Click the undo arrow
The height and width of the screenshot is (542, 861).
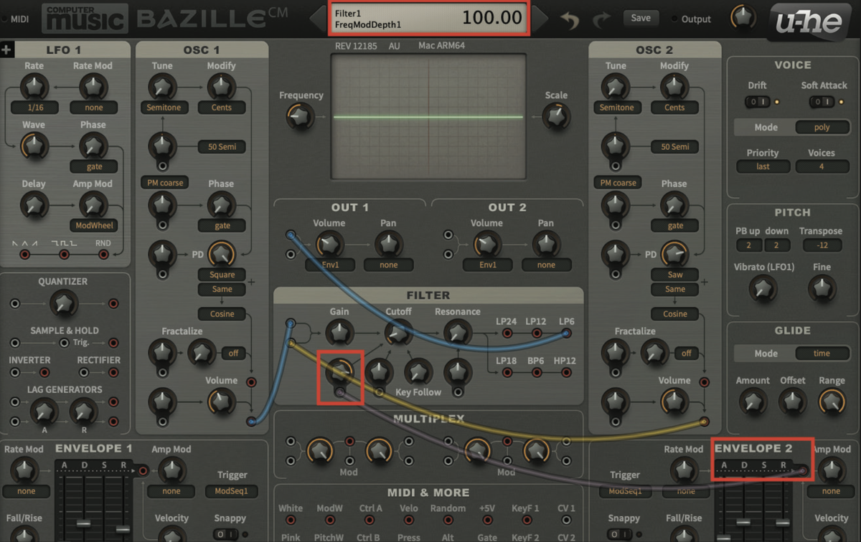pos(570,19)
